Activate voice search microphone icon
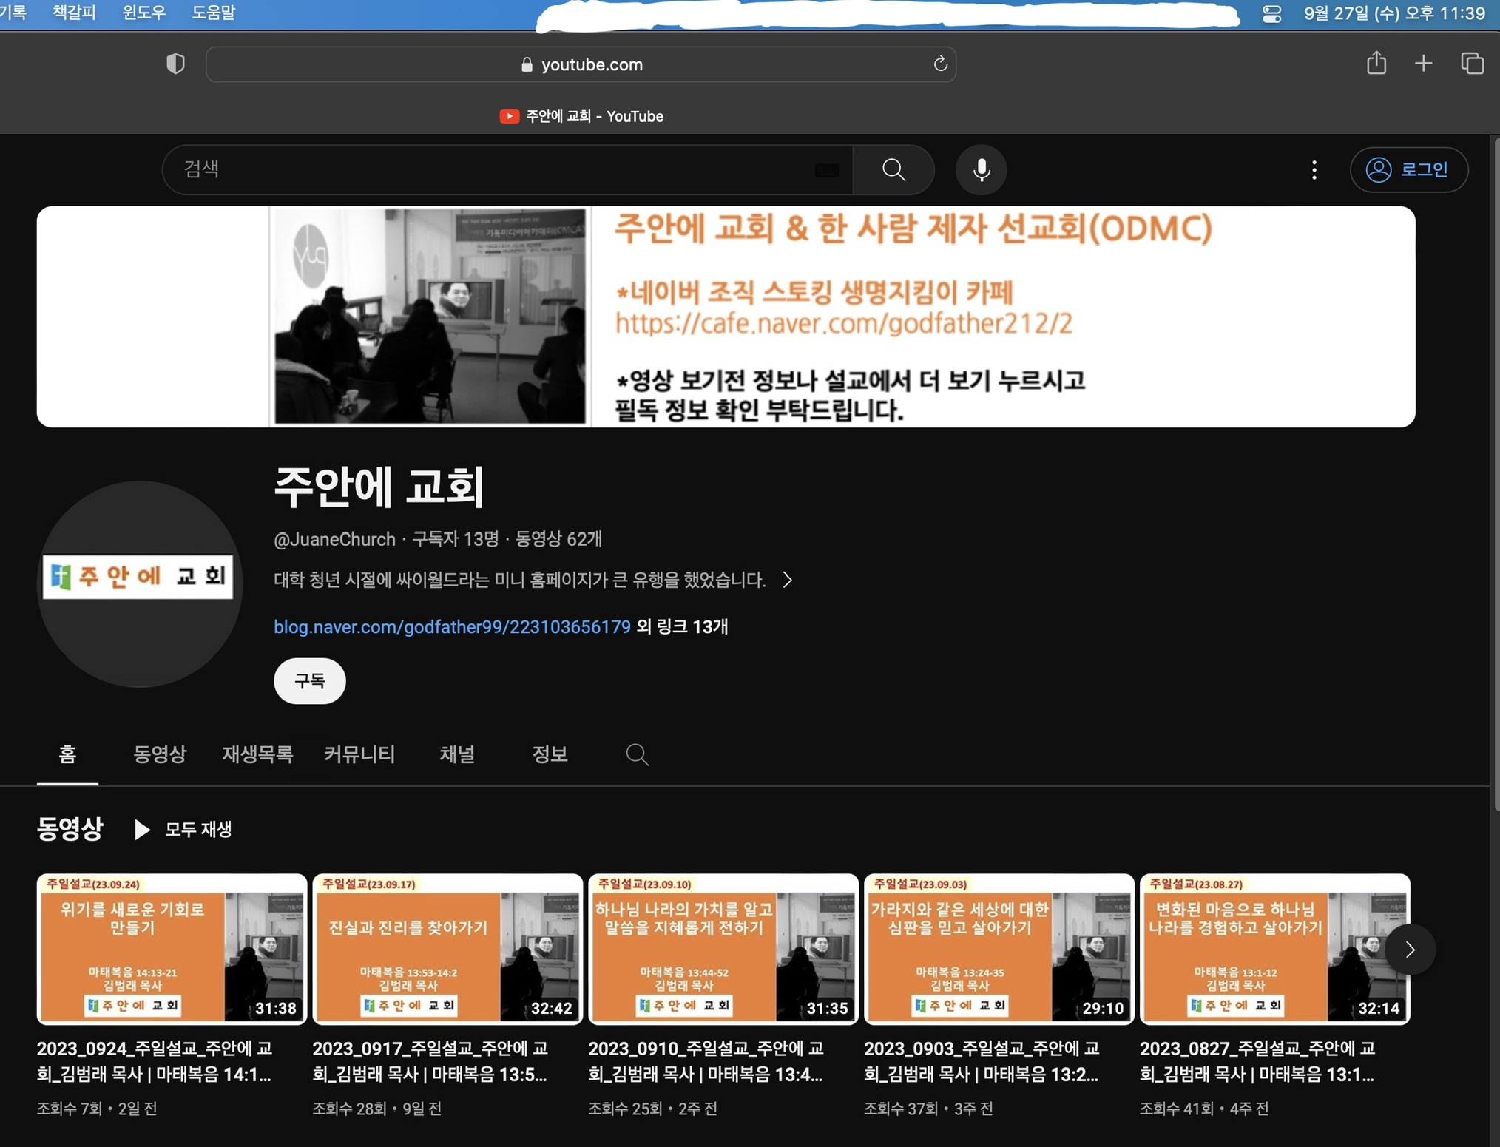 [x=981, y=170]
